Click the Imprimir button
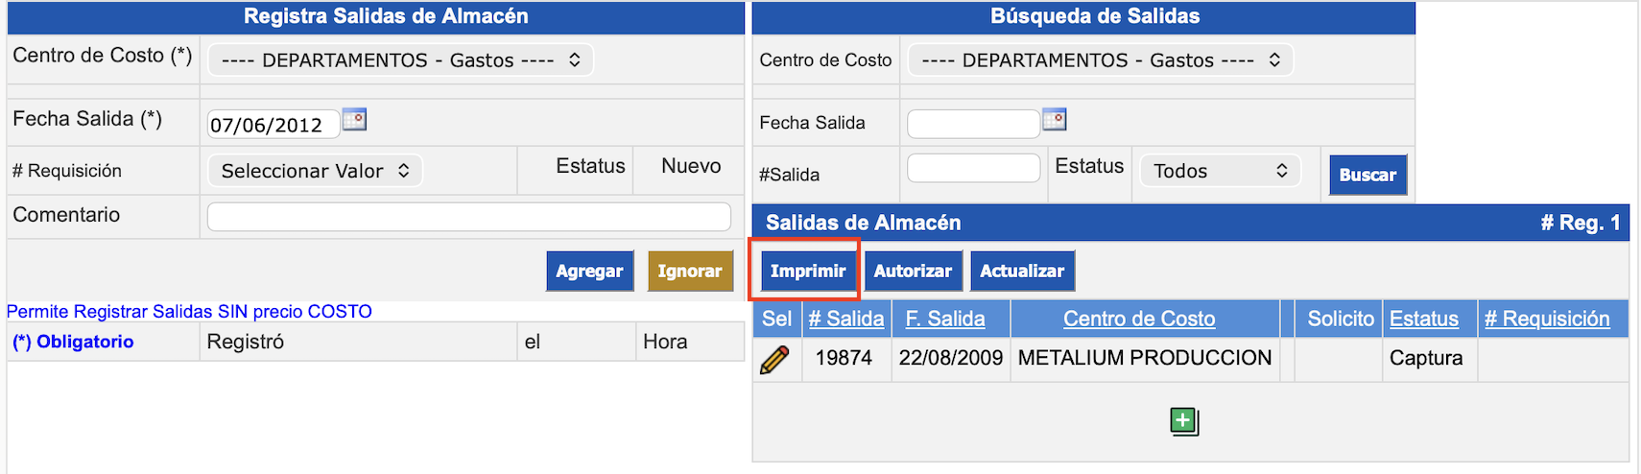Image resolution: width=1641 pixels, height=474 pixels. (808, 271)
